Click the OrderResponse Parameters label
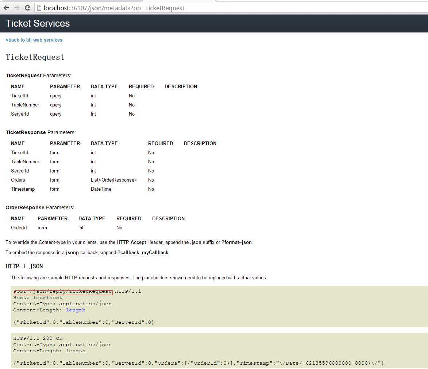 [40, 207]
